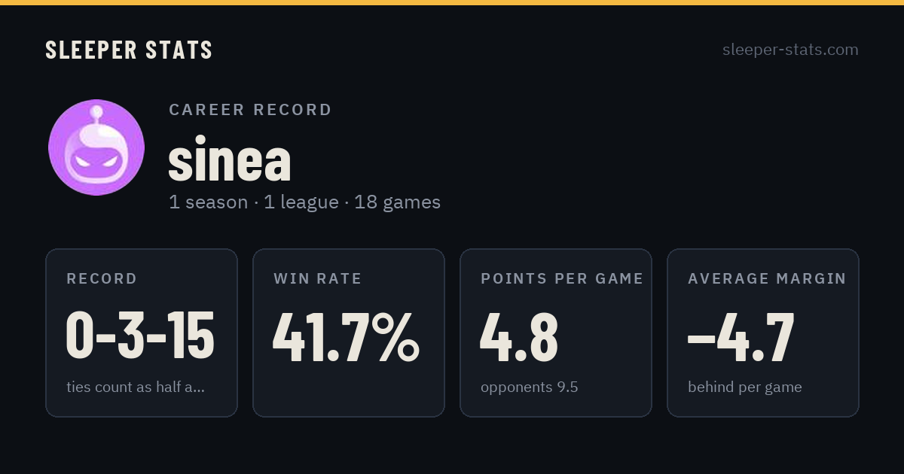Click the CAREER RECORD label
The image size is (904, 474).
point(250,110)
